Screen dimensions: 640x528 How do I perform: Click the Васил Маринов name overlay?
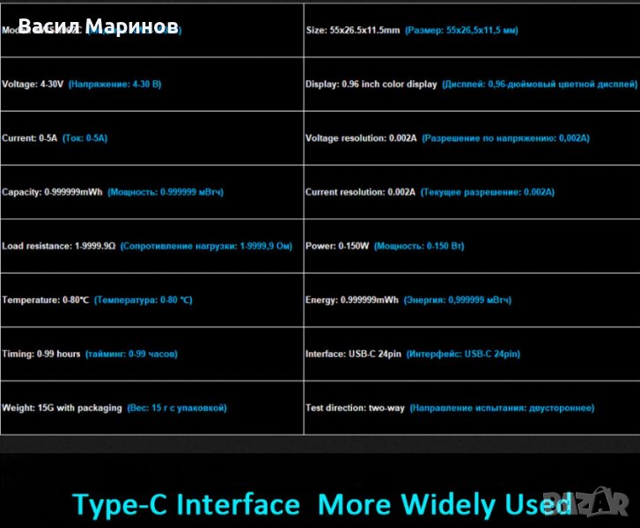98,26
